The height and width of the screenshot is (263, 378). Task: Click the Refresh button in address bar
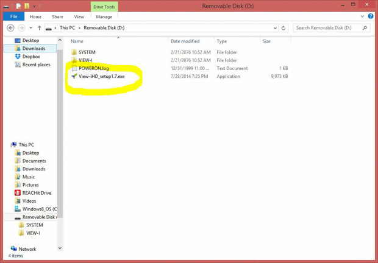tap(283, 28)
